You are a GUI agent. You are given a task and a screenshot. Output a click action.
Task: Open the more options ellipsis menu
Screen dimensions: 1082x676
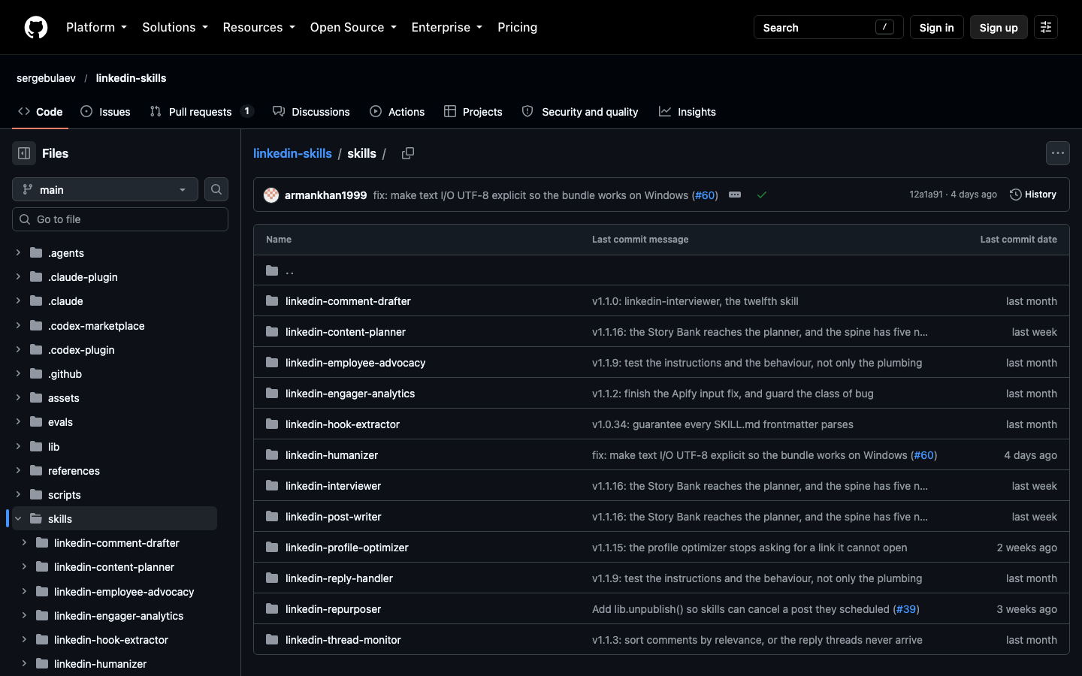1058,153
